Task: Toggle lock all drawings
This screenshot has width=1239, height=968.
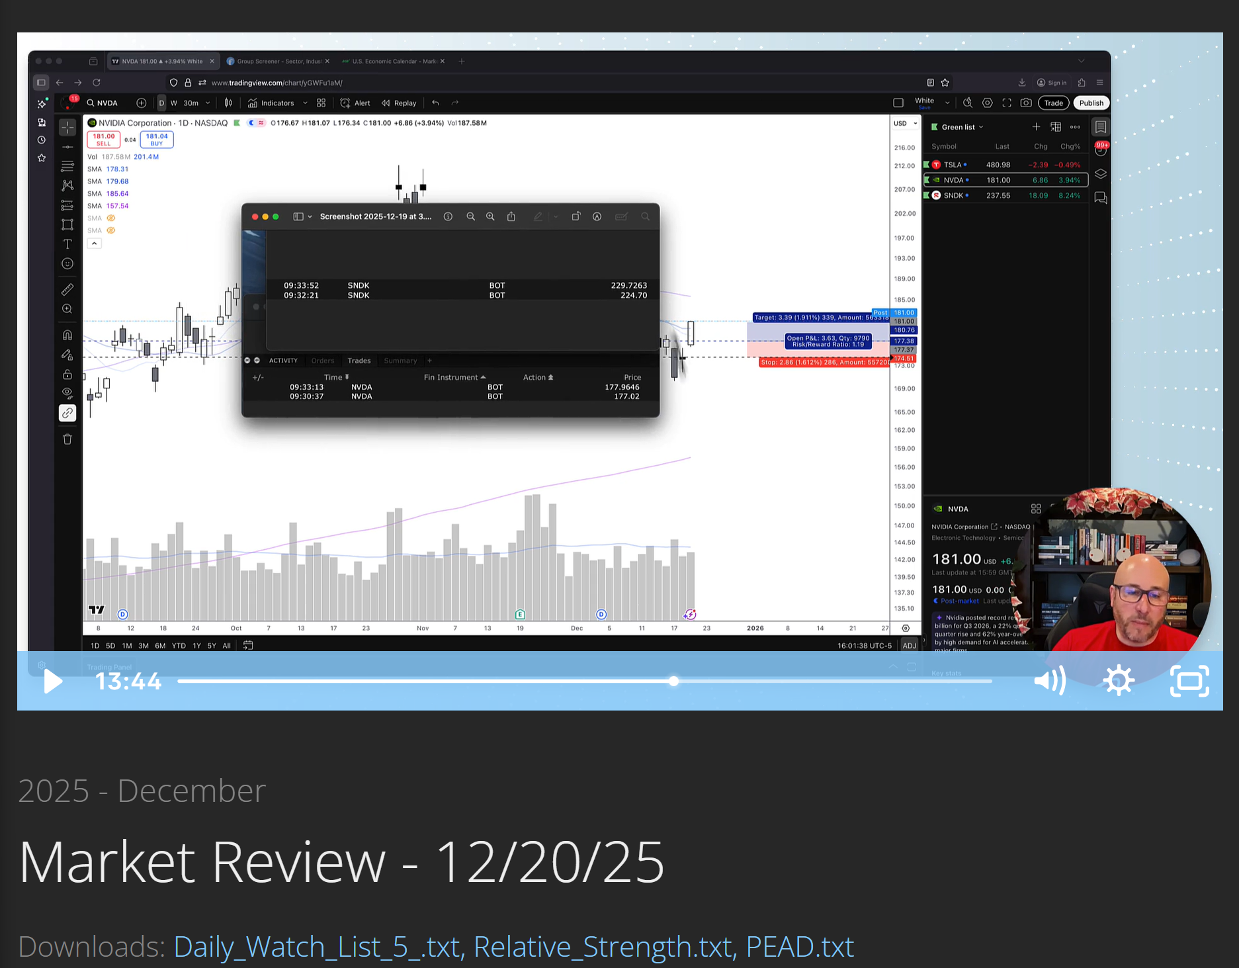Action: point(67,374)
